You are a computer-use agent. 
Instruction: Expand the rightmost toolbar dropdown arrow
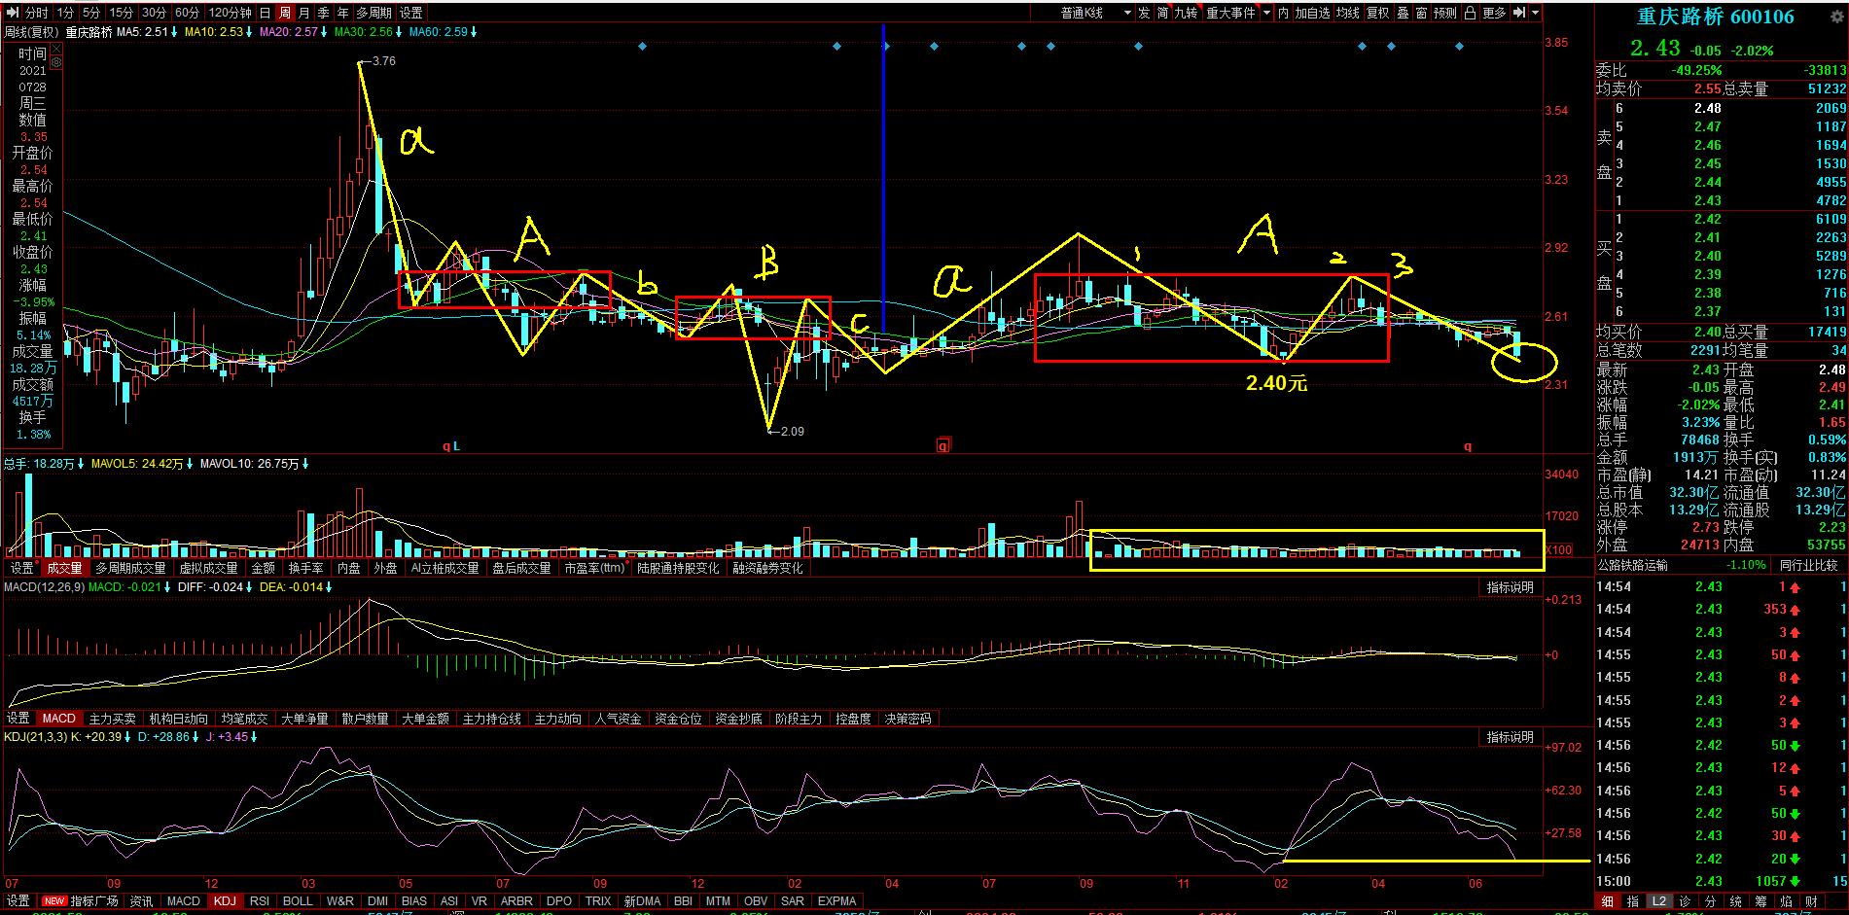tap(1536, 13)
